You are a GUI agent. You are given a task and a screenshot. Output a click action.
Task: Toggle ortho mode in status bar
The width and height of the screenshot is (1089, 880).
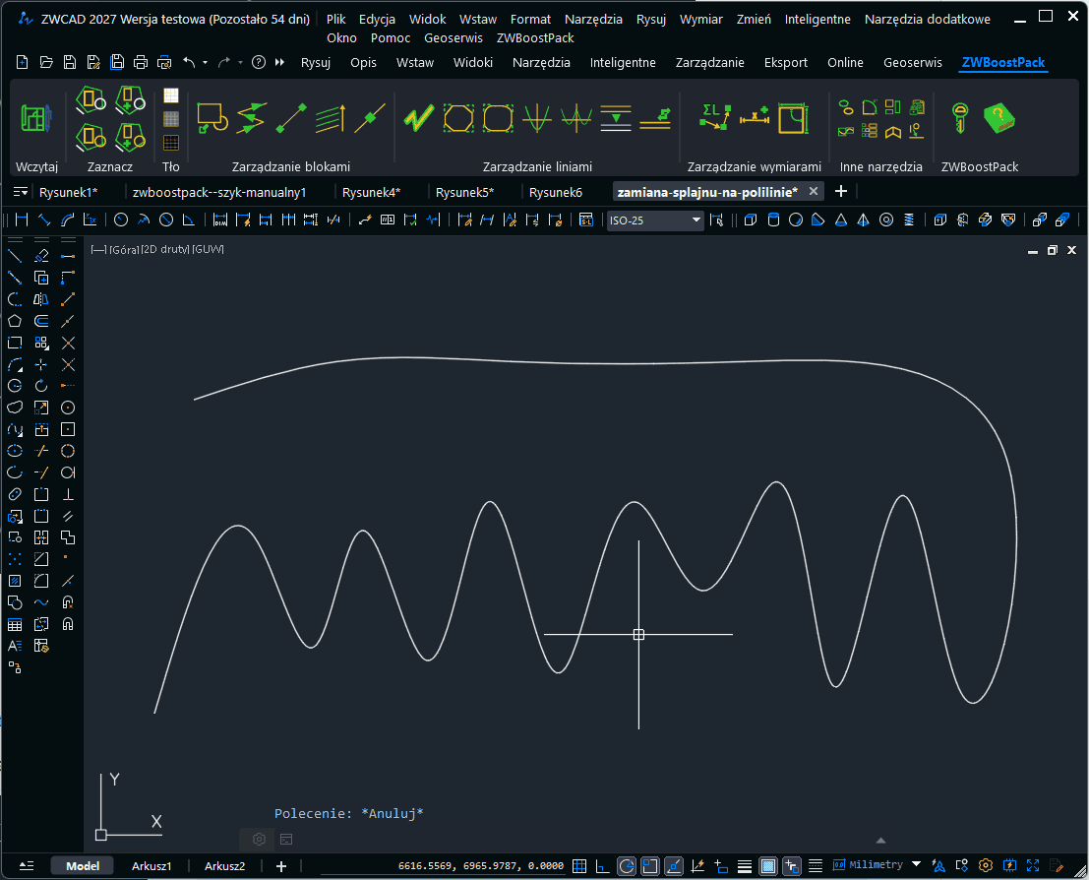pos(602,866)
